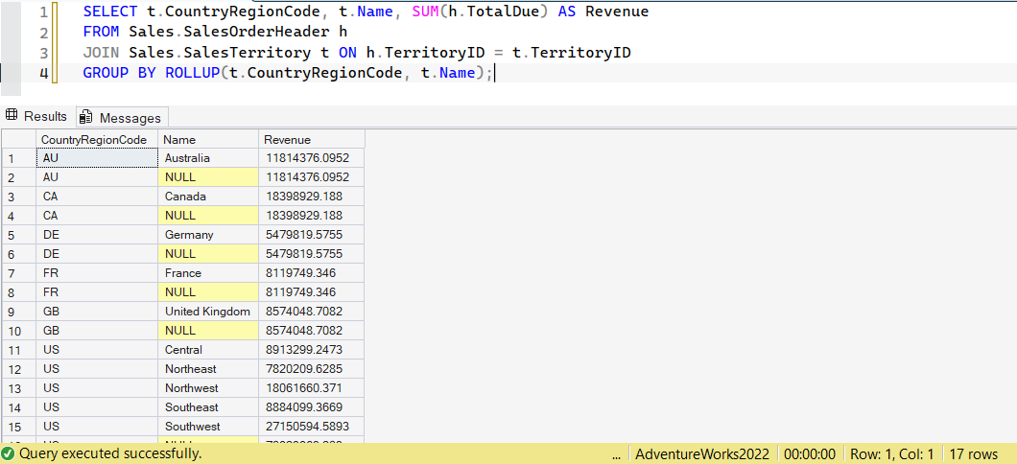Click editor line number 3
This screenshot has height=464, width=1017.
pos(43,53)
